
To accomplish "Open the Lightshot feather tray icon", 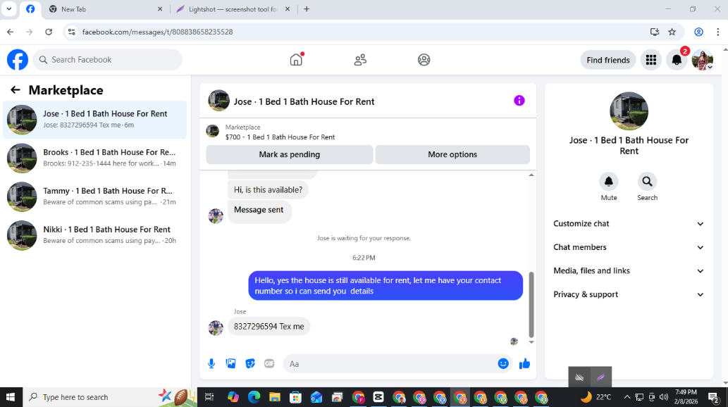I will point(600,377).
